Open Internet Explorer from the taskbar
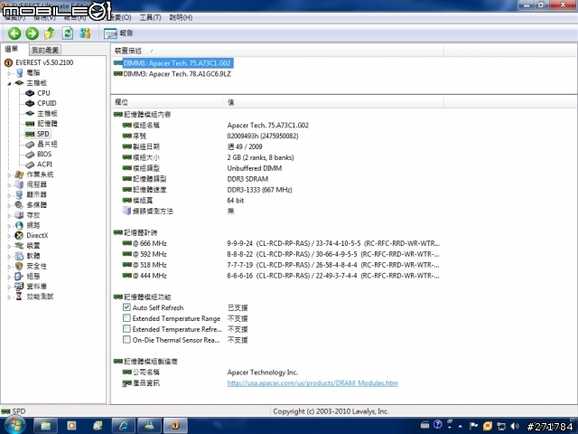This screenshot has height=434, width=578. [124, 426]
